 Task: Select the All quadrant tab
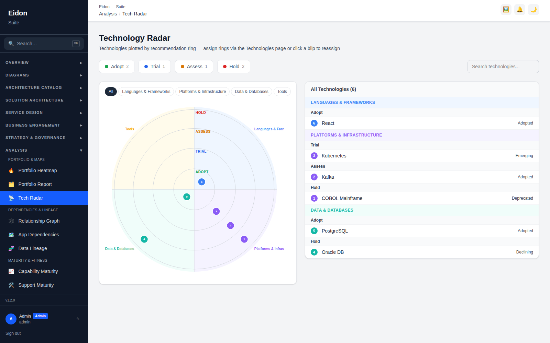111,92
